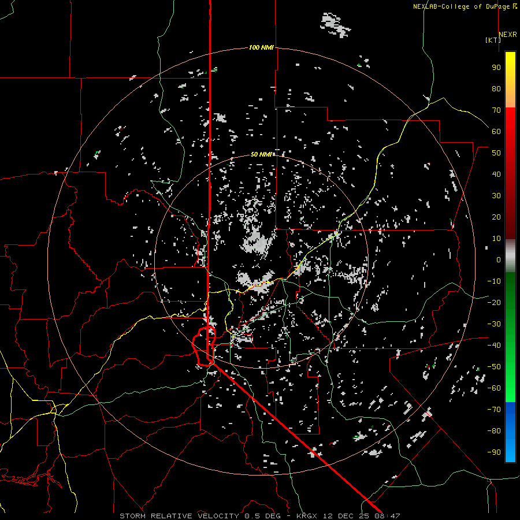Click the "-60" value on the velocity scale

(x=494, y=388)
